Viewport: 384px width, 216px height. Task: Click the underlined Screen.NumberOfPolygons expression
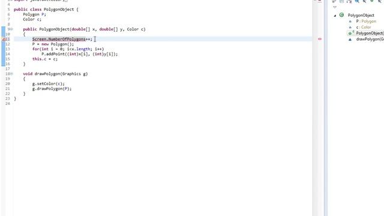pos(59,39)
